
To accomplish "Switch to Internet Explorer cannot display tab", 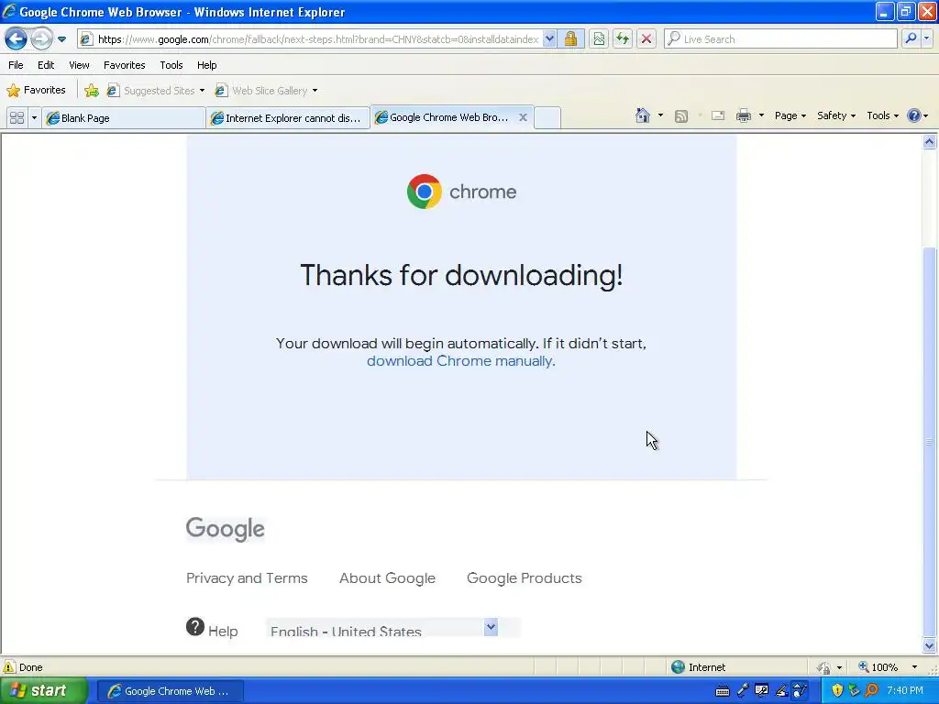I will point(287,118).
